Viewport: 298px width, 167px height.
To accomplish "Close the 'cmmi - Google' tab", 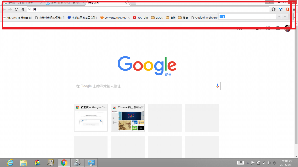I will [41, 3].
